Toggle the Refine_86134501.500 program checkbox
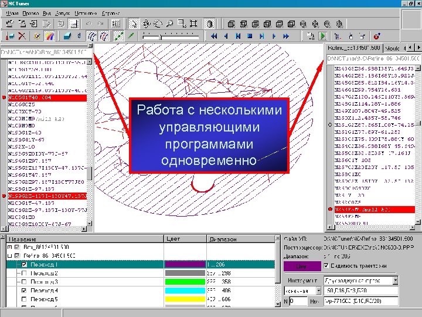This screenshot has width=422, height=317. tap(17, 255)
